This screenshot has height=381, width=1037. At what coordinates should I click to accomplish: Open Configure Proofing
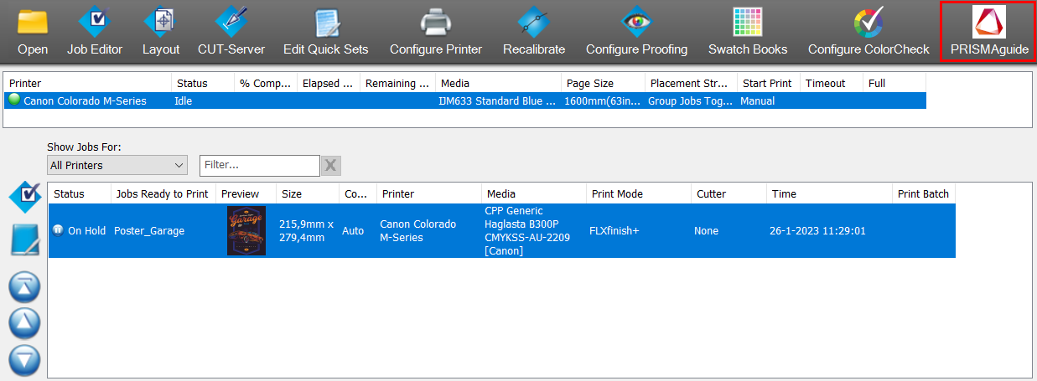(636, 23)
